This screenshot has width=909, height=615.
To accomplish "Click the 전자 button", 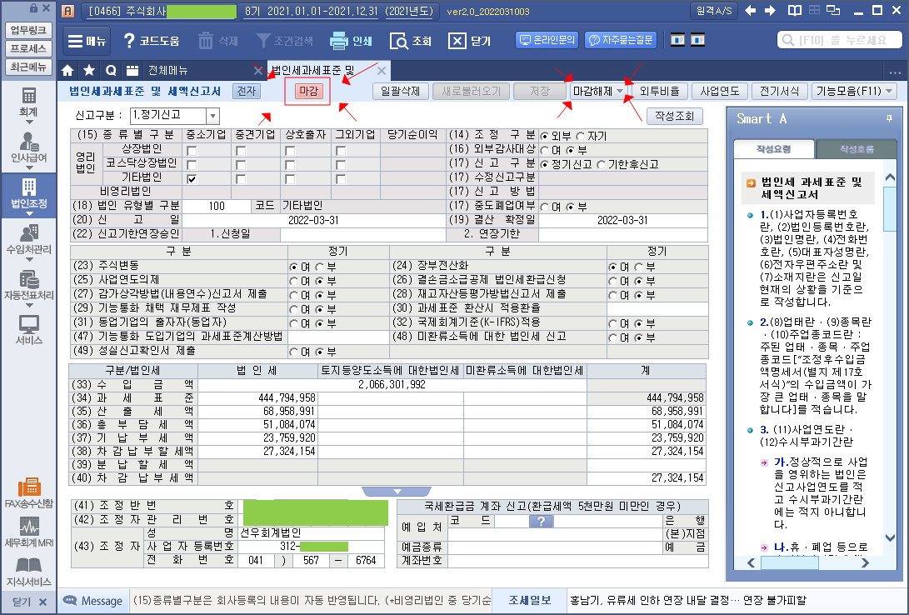I will point(247,91).
